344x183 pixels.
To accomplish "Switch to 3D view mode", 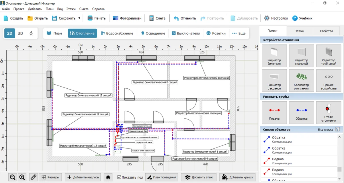I will click(20, 33).
